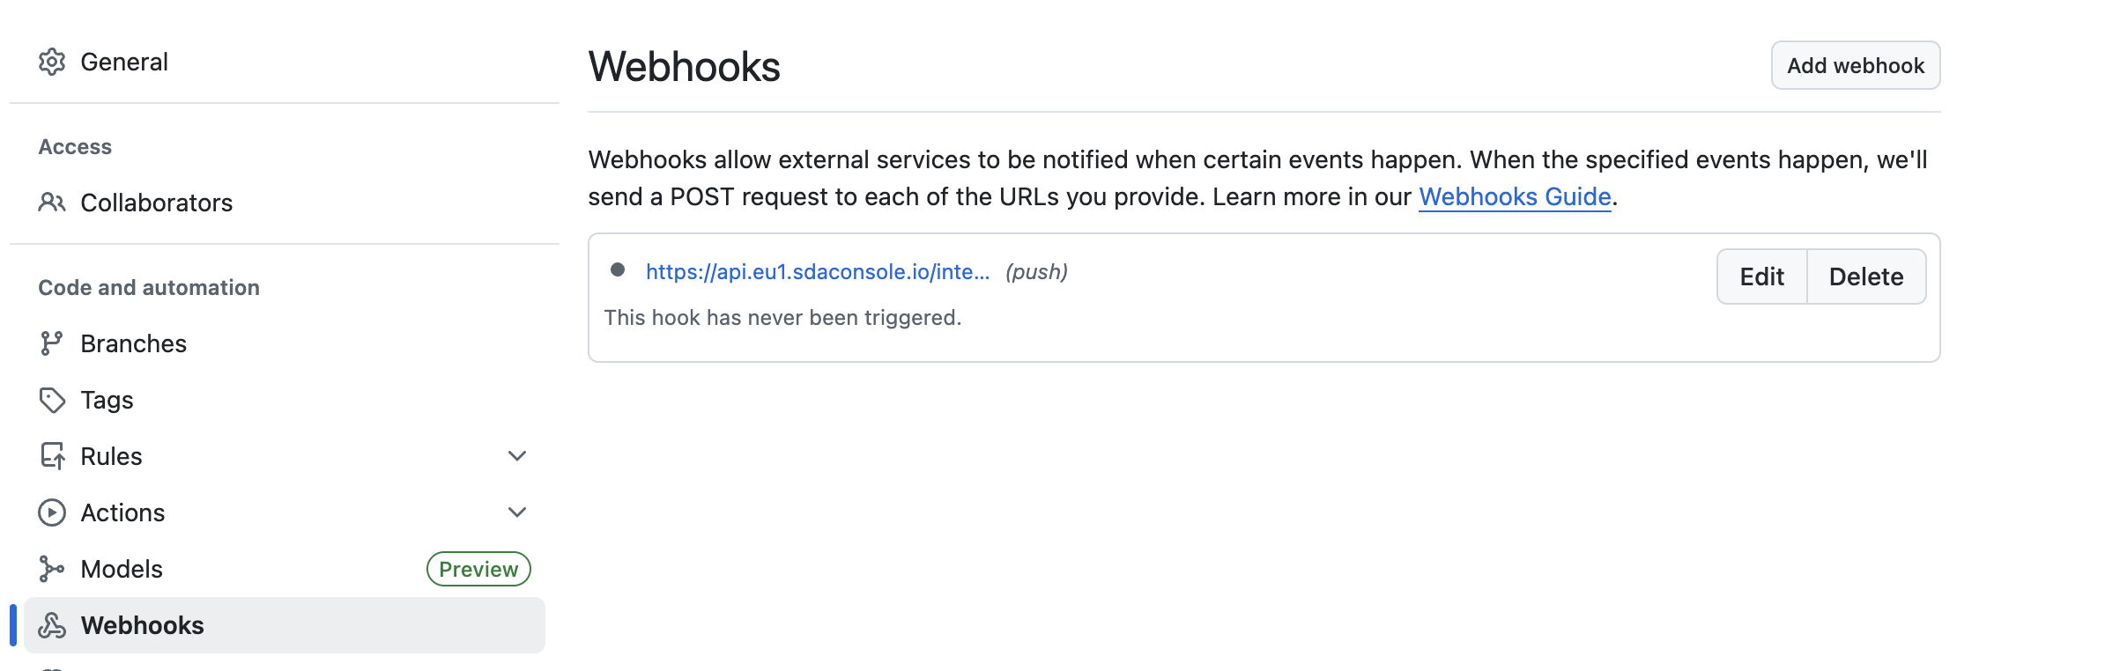Click the Actions play-circle icon
Image resolution: width=2120 pixels, height=671 pixels.
(x=52, y=512)
